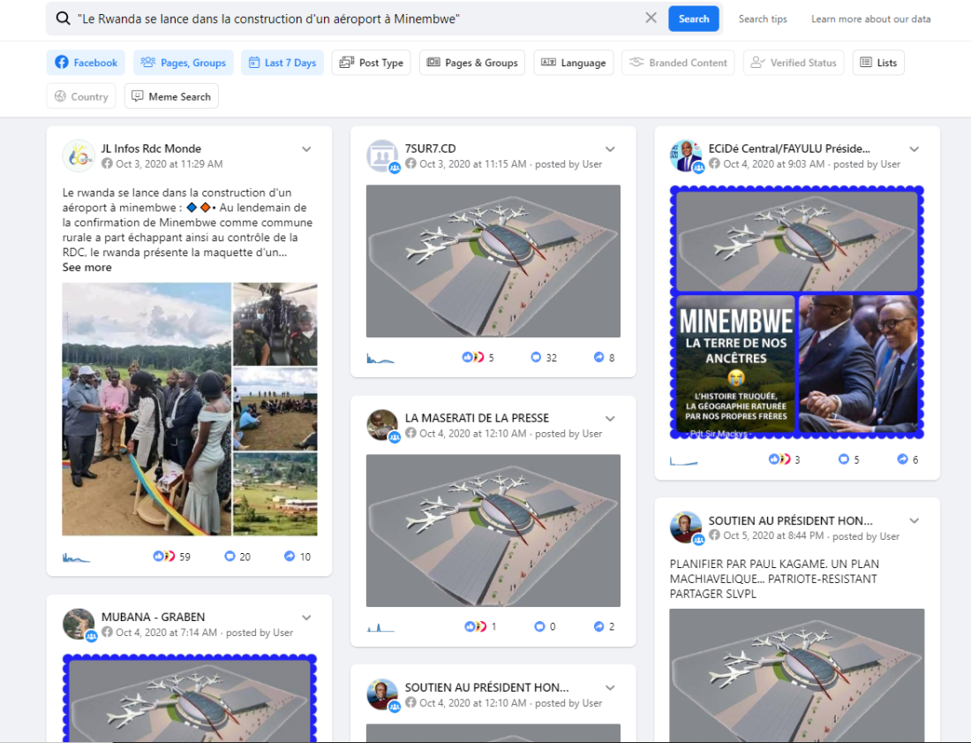Viewport: 971px width, 743px height.
Task: Click the Verified Status filter
Action: tap(794, 63)
